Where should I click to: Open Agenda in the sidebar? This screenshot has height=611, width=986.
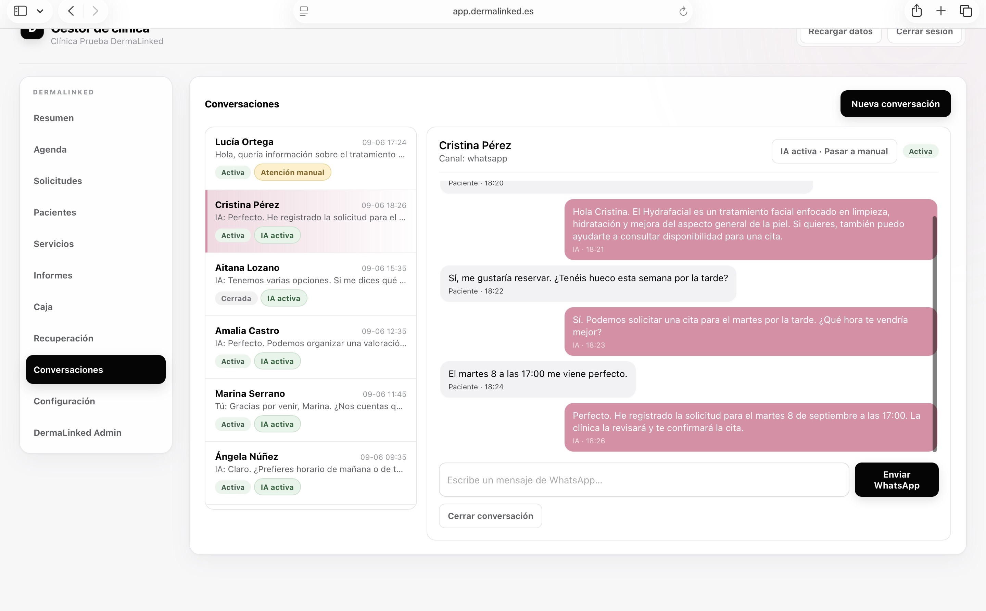[96, 149]
